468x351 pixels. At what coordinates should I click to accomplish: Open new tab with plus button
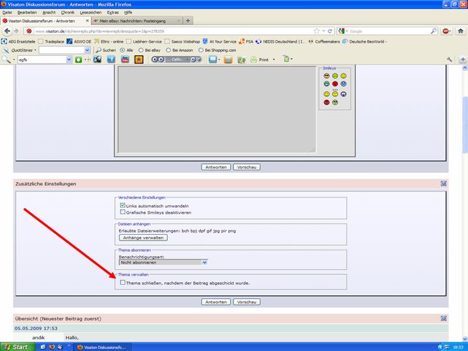[x=188, y=21]
